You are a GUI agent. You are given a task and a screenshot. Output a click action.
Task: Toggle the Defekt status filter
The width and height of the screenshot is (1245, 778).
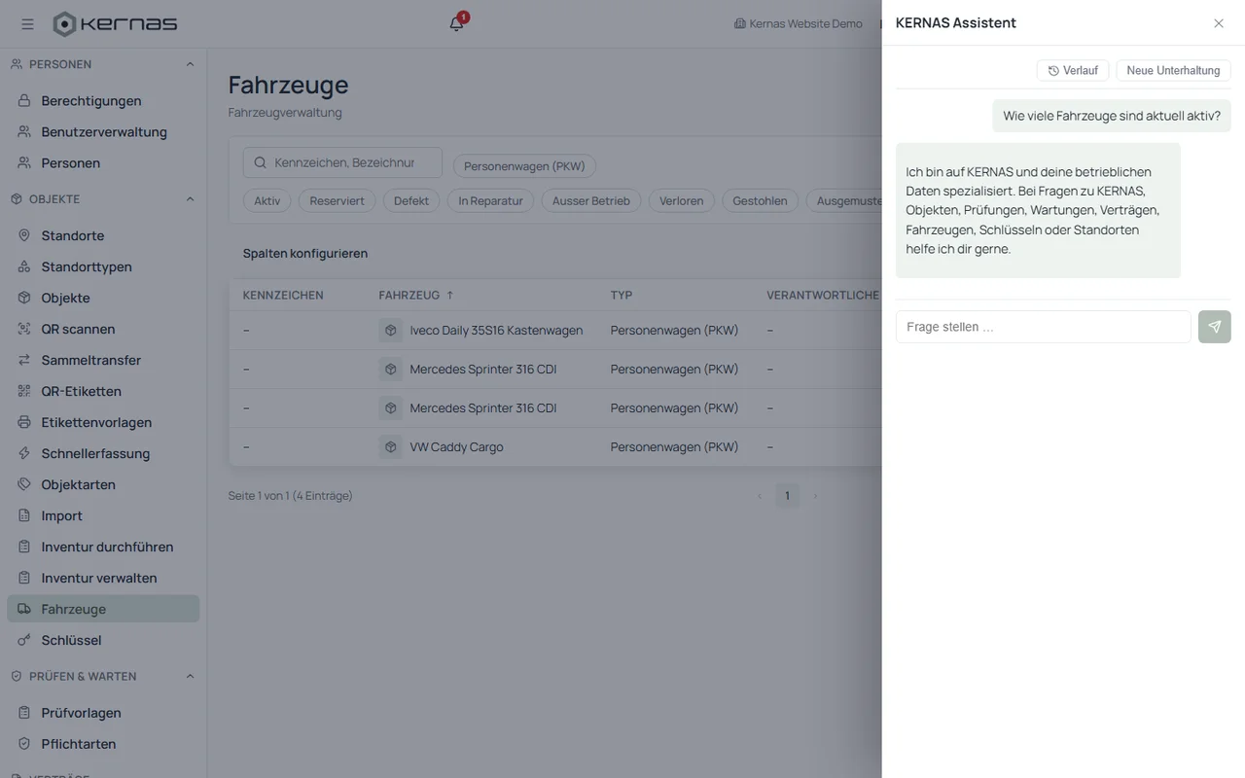point(411,200)
